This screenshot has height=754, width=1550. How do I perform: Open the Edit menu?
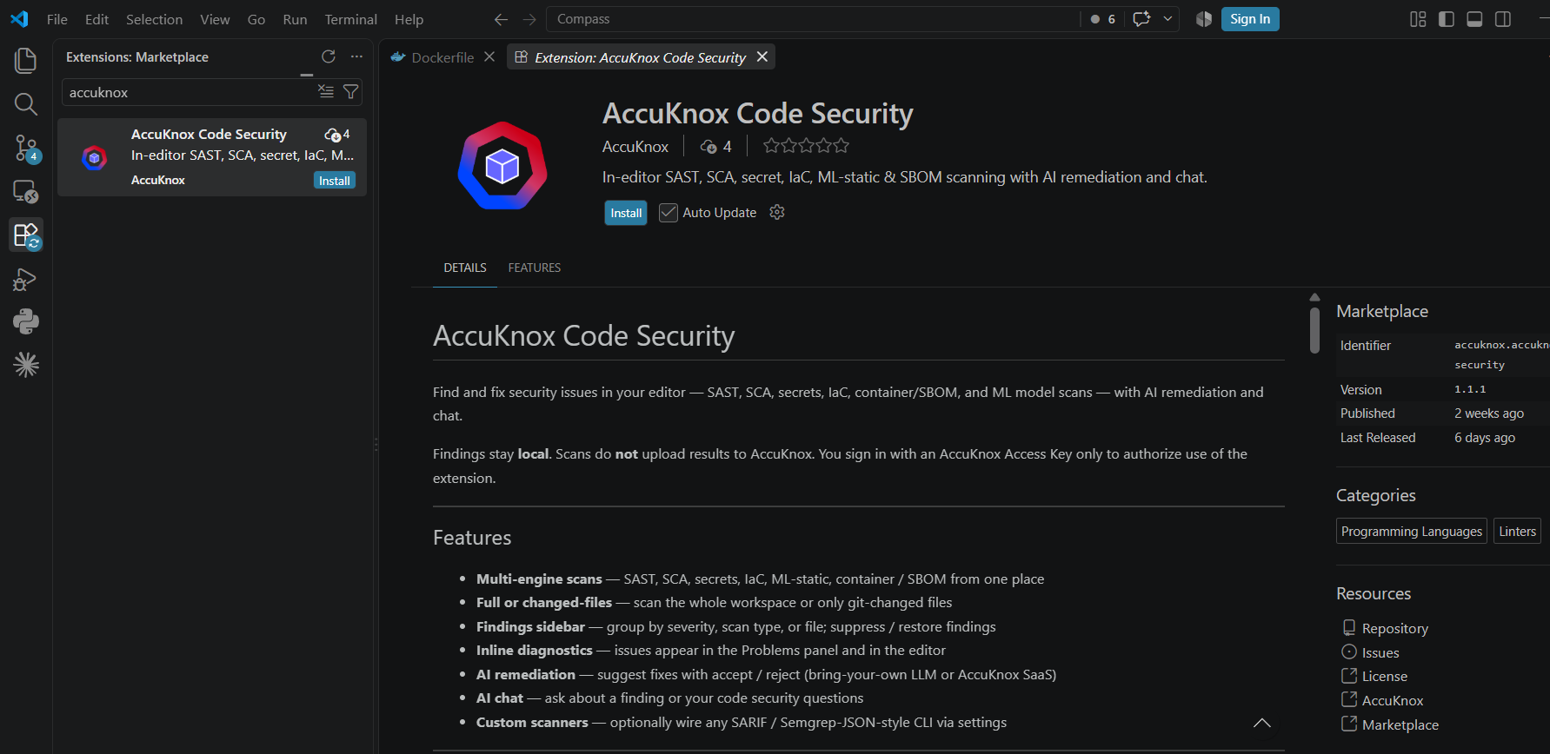click(96, 19)
